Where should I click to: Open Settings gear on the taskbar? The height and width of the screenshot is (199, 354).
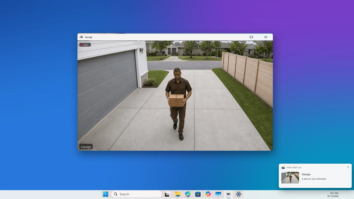[238, 194]
